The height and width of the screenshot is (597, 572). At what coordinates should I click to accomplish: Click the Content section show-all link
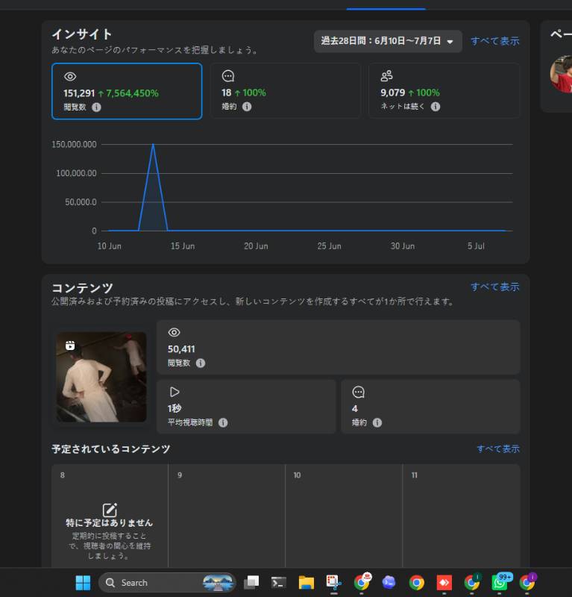[x=494, y=287]
